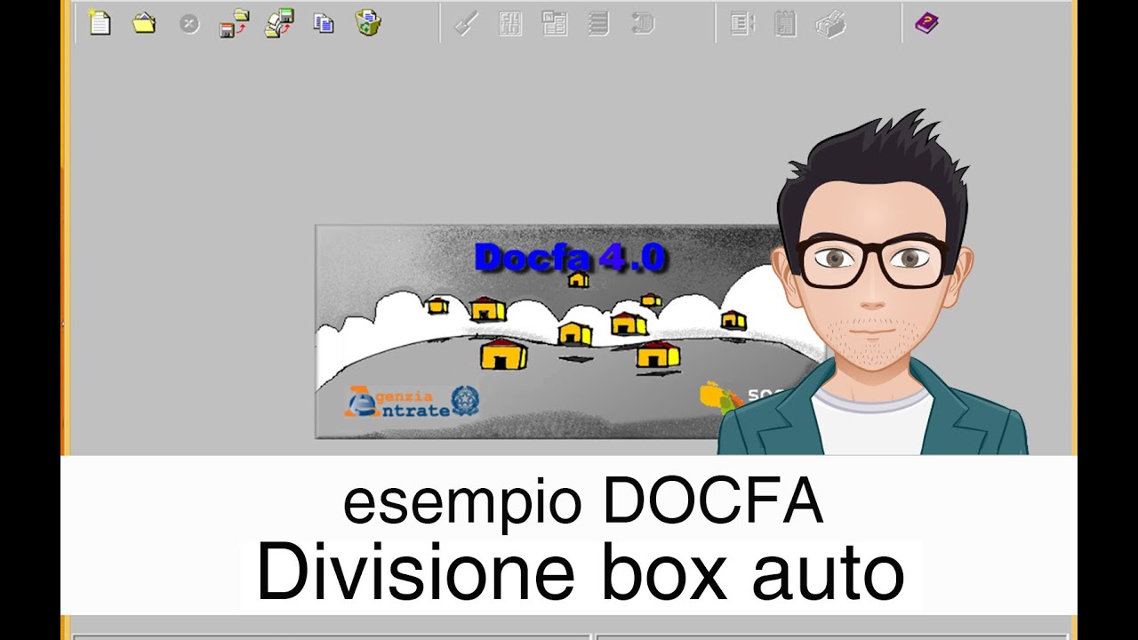Copy document with the two blue pages icon
Viewport: 1138px width, 640px height.
click(324, 23)
